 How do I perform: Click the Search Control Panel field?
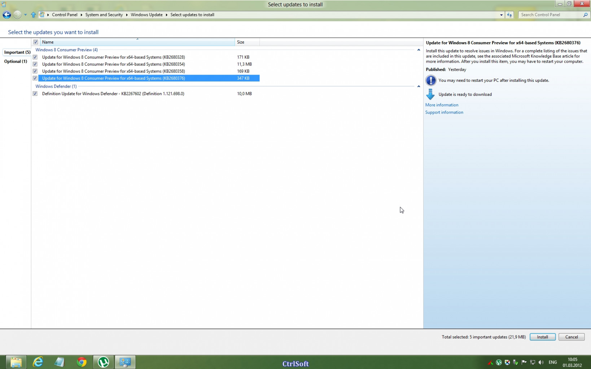pyautogui.click(x=550, y=15)
